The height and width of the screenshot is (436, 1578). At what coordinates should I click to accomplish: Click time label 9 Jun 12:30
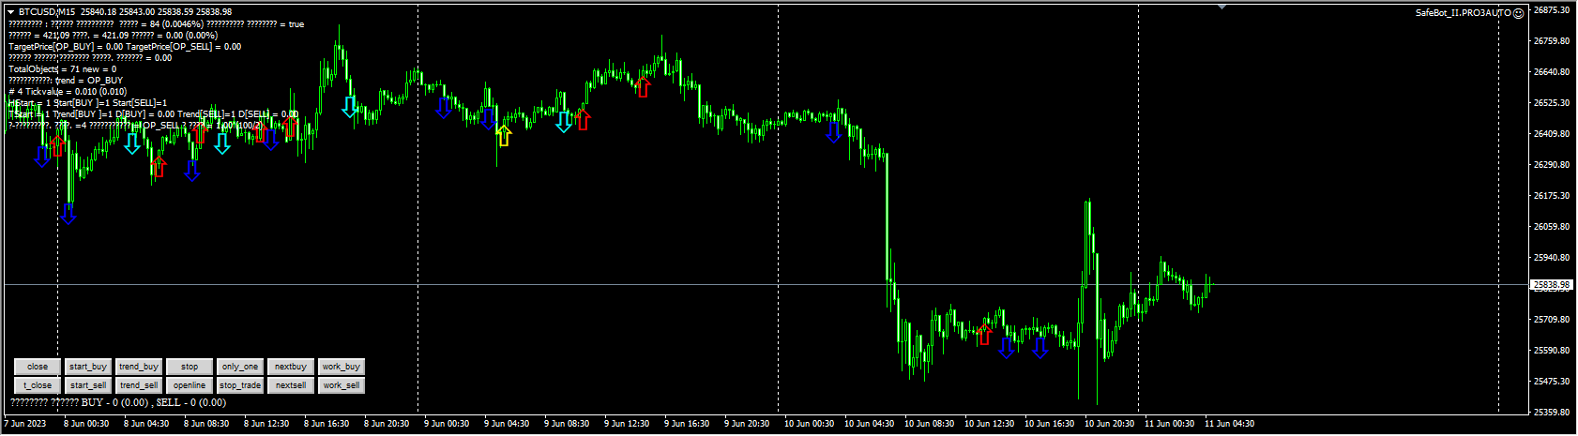[629, 424]
